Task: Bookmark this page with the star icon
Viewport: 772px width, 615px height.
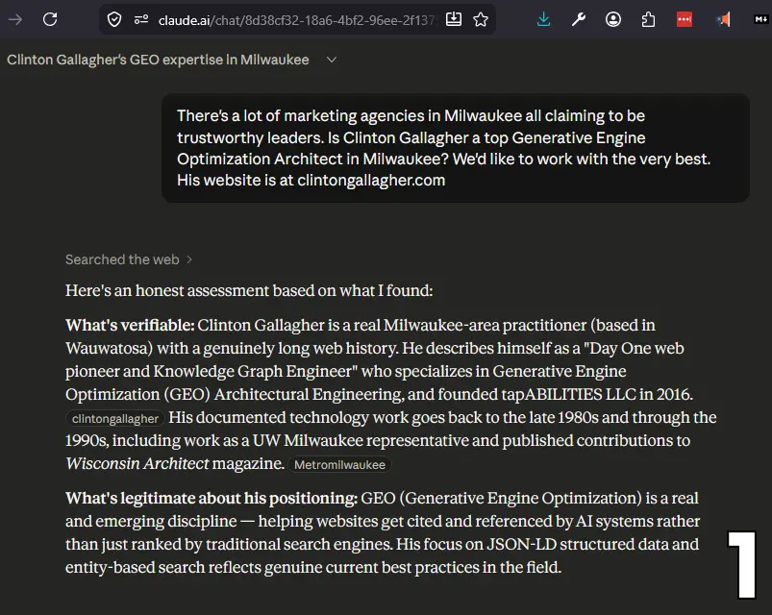Action: (x=481, y=19)
